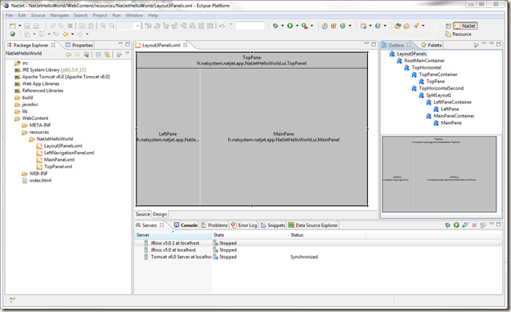Open the Window menu

pos(134,16)
